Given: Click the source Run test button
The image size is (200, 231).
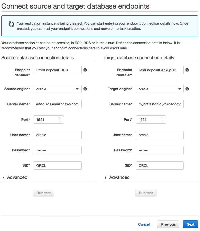Looking at the screenshot, I should pos(44,193).
